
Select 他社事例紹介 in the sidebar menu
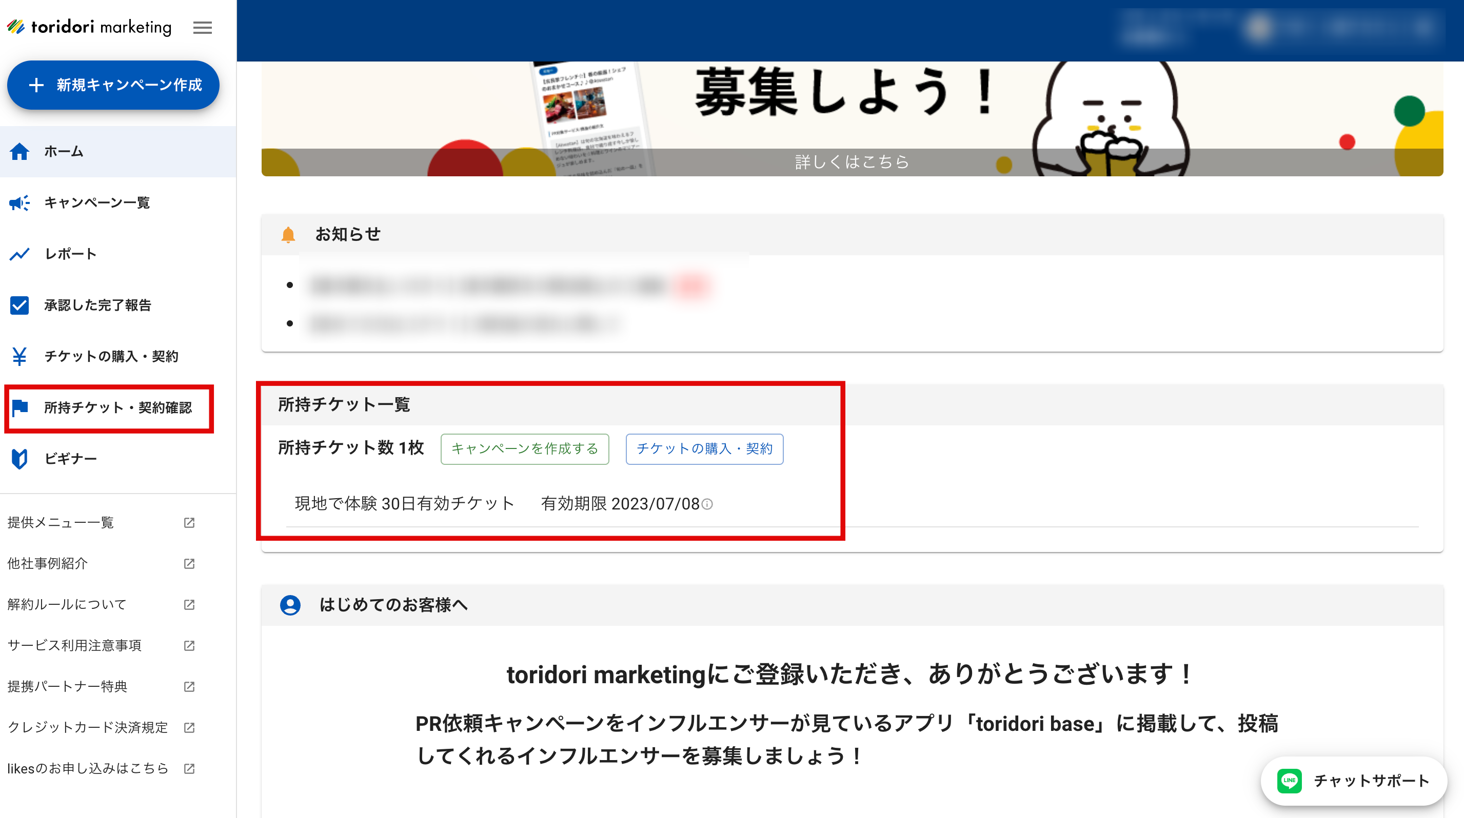[48, 564]
